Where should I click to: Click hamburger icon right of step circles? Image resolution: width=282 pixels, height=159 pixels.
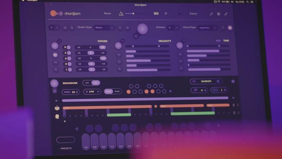170,91
